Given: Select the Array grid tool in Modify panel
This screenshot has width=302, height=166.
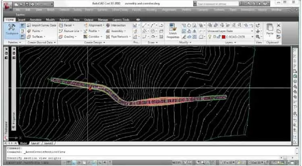Looking at the screenshot, I should click(194, 36).
